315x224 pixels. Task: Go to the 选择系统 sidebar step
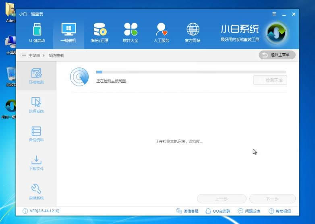[36, 105]
